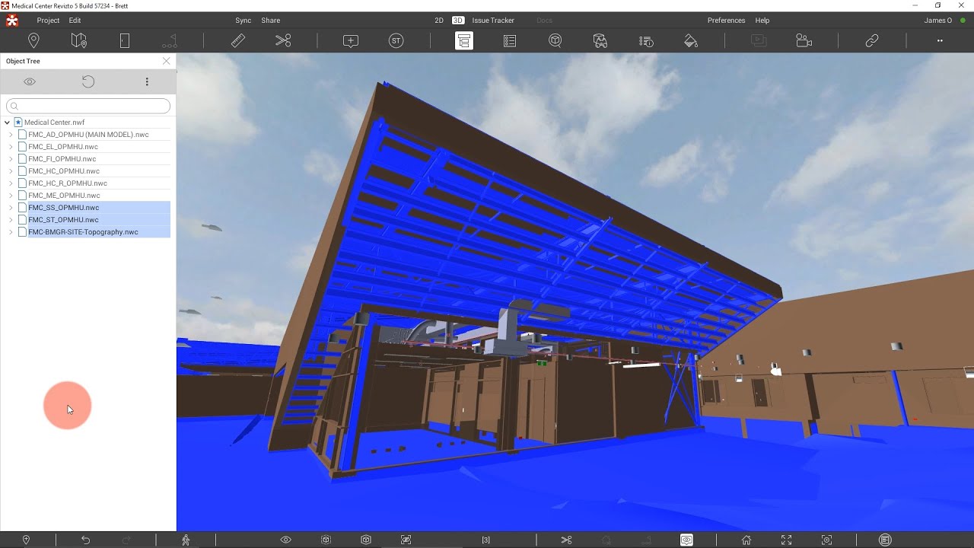Image resolution: width=974 pixels, height=548 pixels.
Task: Open the Project menu
Action: 48,21
